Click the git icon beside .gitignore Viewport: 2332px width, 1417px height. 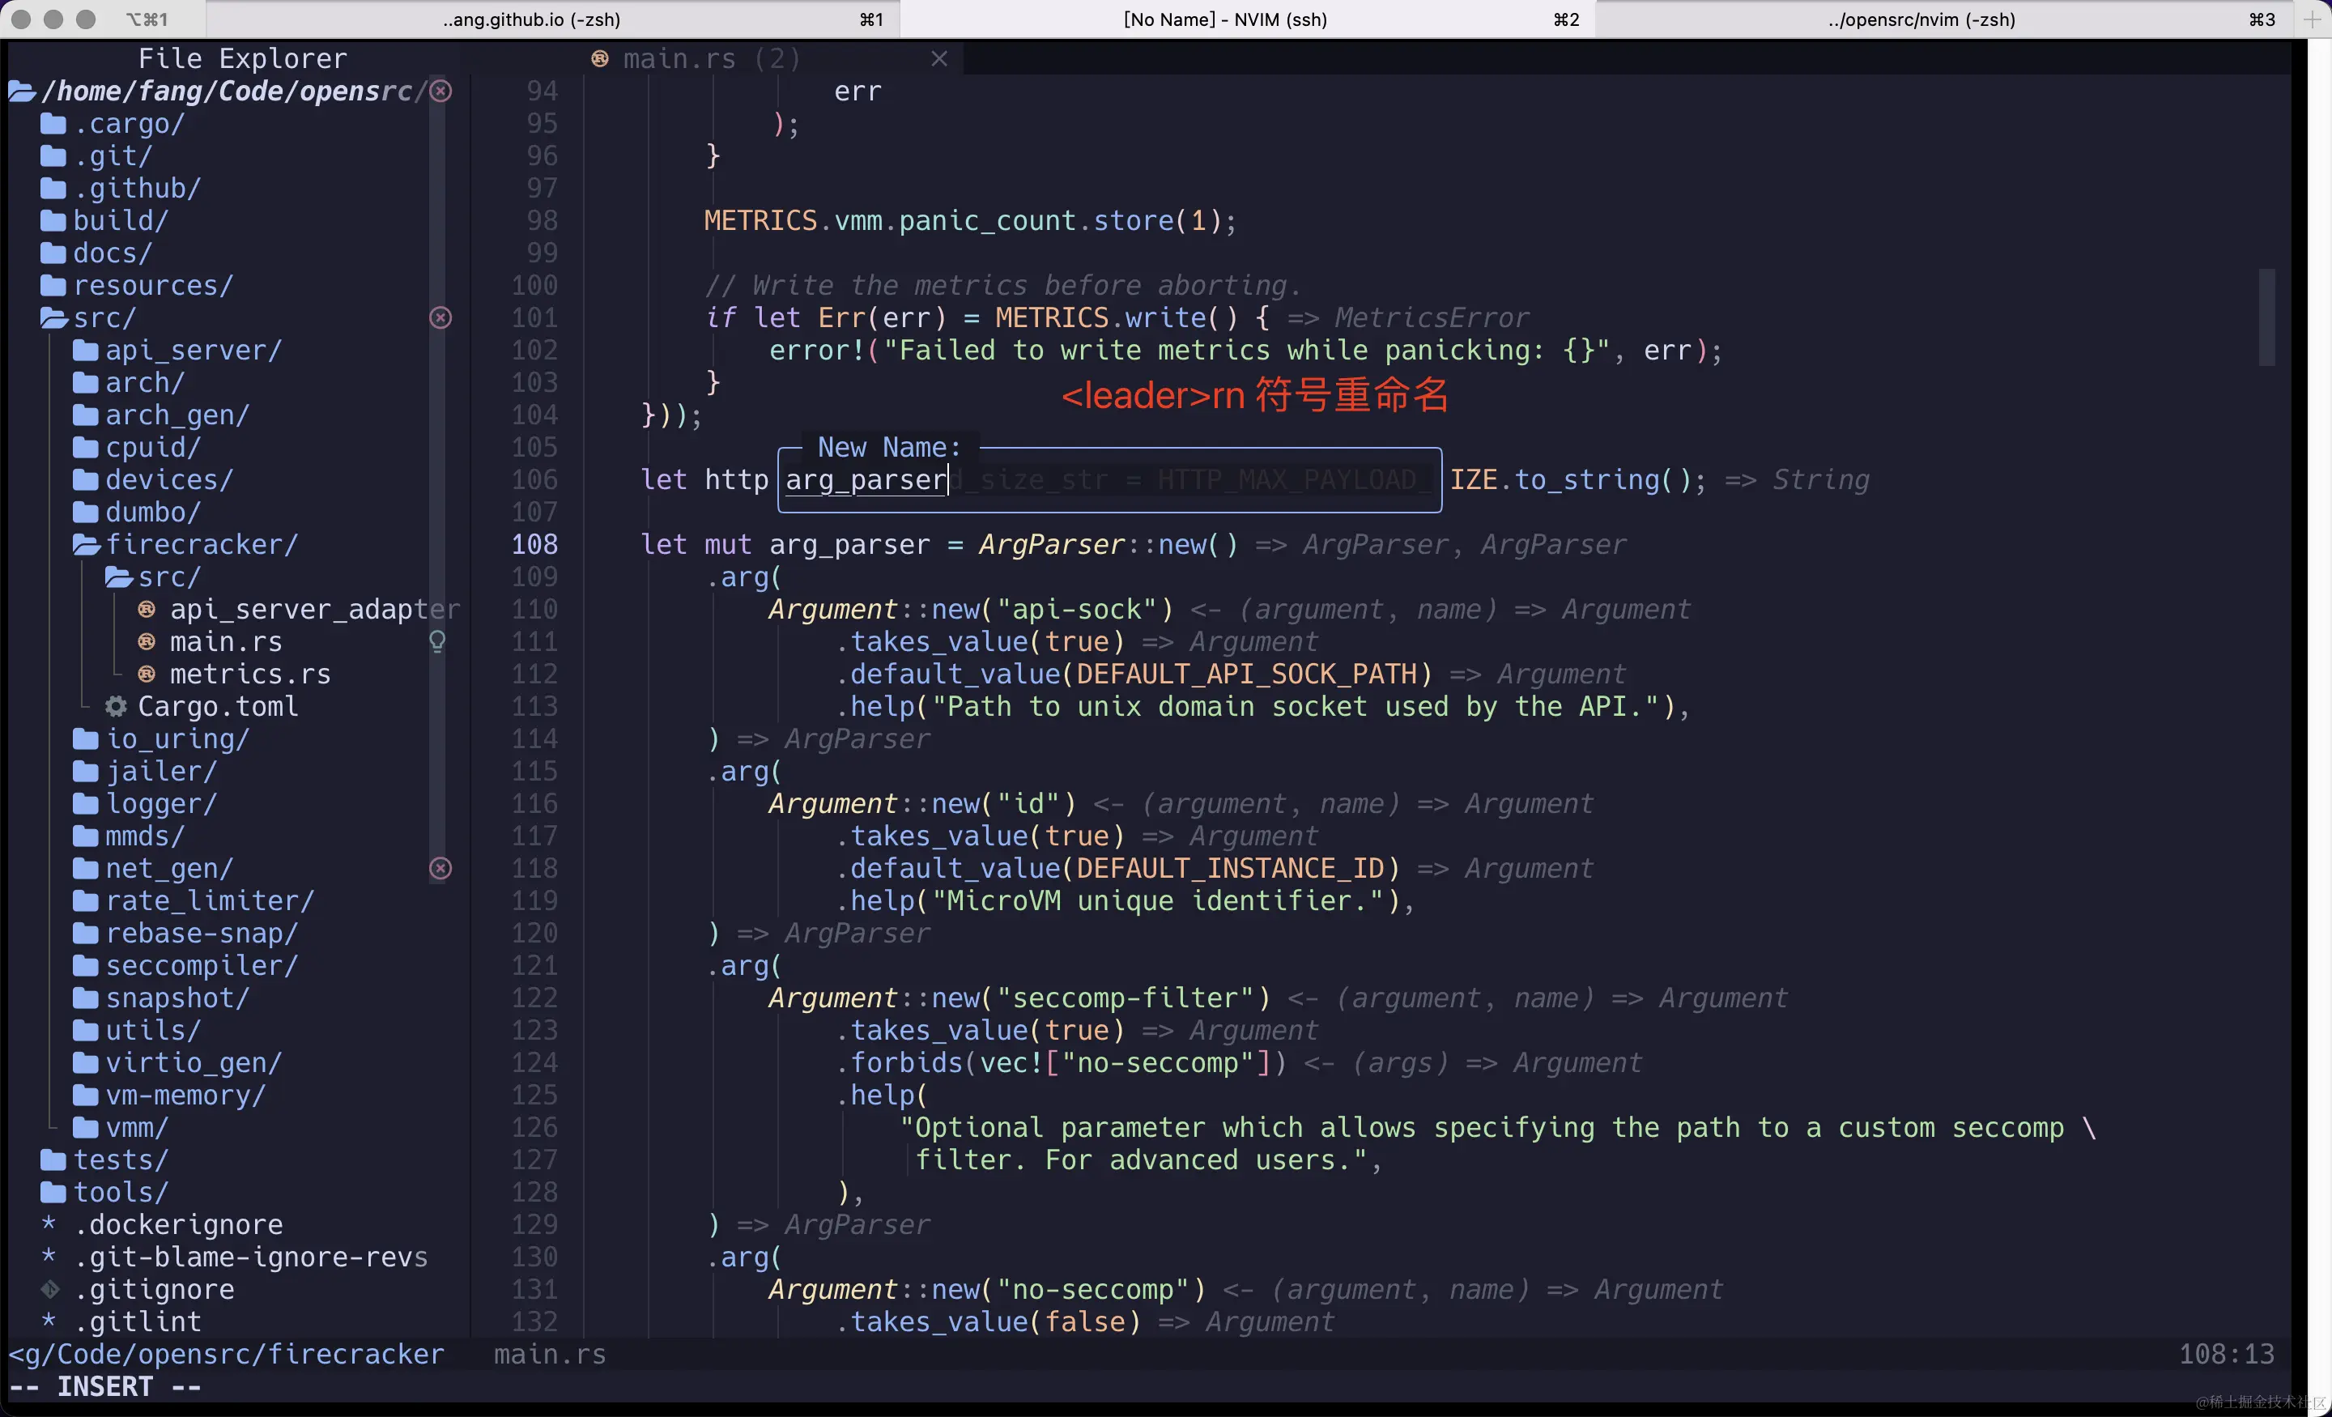point(50,1289)
